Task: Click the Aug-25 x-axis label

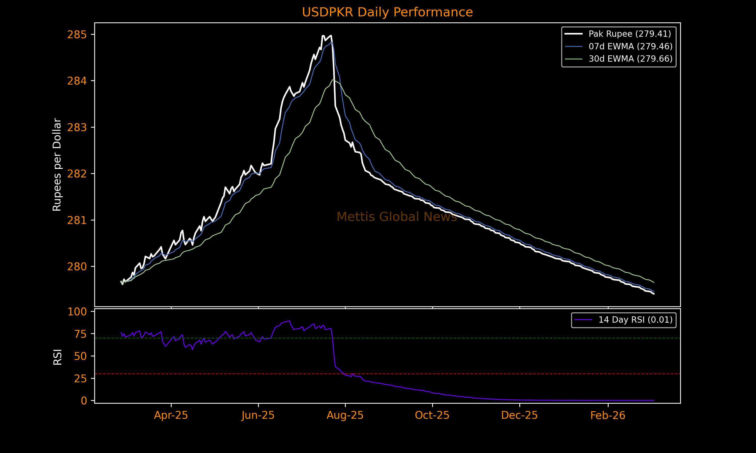Action: (x=345, y=416)
